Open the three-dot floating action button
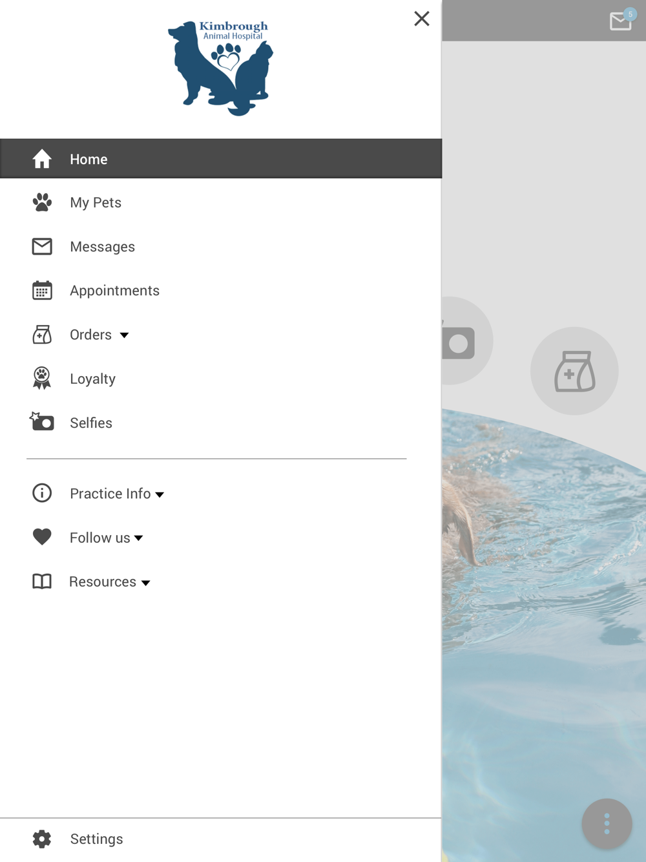Screen dimensions: 646x862 607,824
